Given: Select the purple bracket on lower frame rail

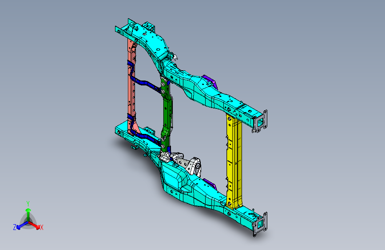Looking at the screenshot, I should [x=210, y=183].
